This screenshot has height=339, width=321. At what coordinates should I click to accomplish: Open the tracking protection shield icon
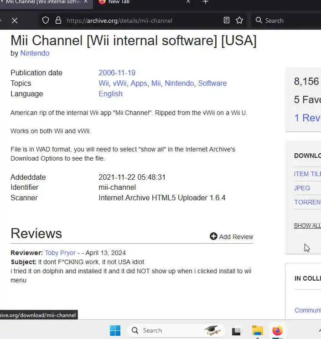[x=46, y=21]
